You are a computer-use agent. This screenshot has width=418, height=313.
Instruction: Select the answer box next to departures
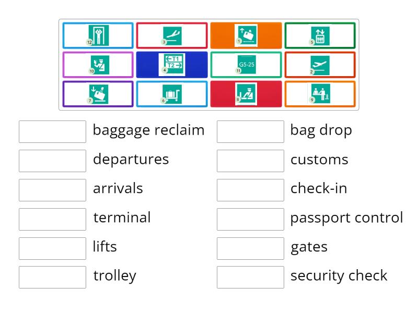(52, 161)
